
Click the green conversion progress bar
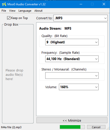click(x=72, y=127)
